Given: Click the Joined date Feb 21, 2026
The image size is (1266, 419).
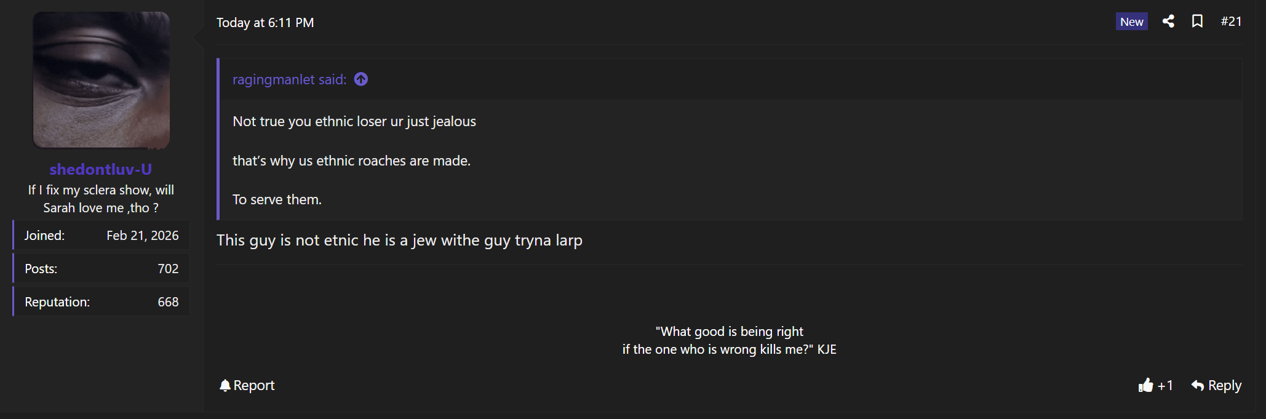Looking at the screenshot, I should pos(143,236).
